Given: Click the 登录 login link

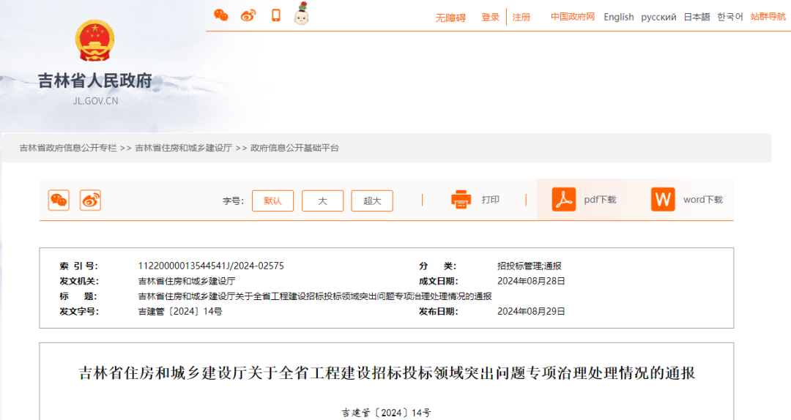Looking at the screenshot, I should tap(490, 17).
